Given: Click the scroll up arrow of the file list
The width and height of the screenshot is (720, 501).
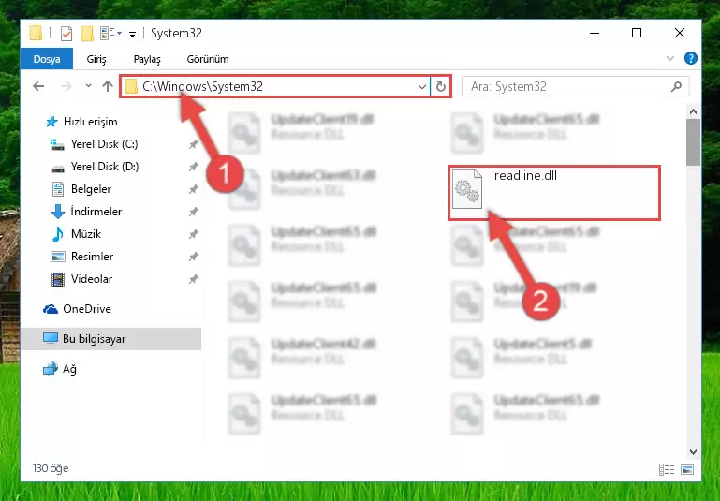Looking at the screenshot, I should coord(693,111).
